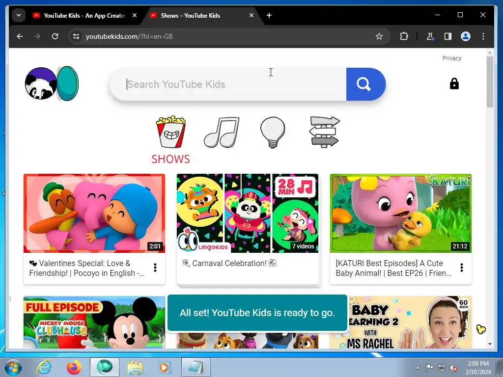Open the network tray icon
503x377 pixels.
tap(442, 368)
